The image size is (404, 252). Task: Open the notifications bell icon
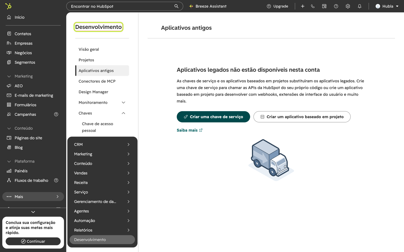(360, 6)
